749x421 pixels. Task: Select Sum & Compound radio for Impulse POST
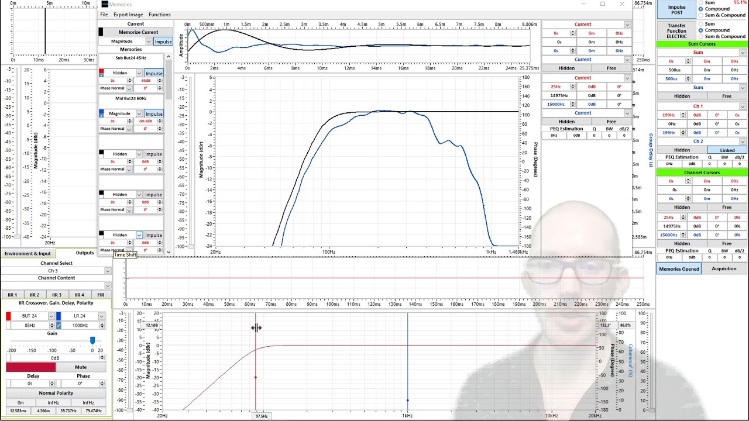tap(701, 15)
